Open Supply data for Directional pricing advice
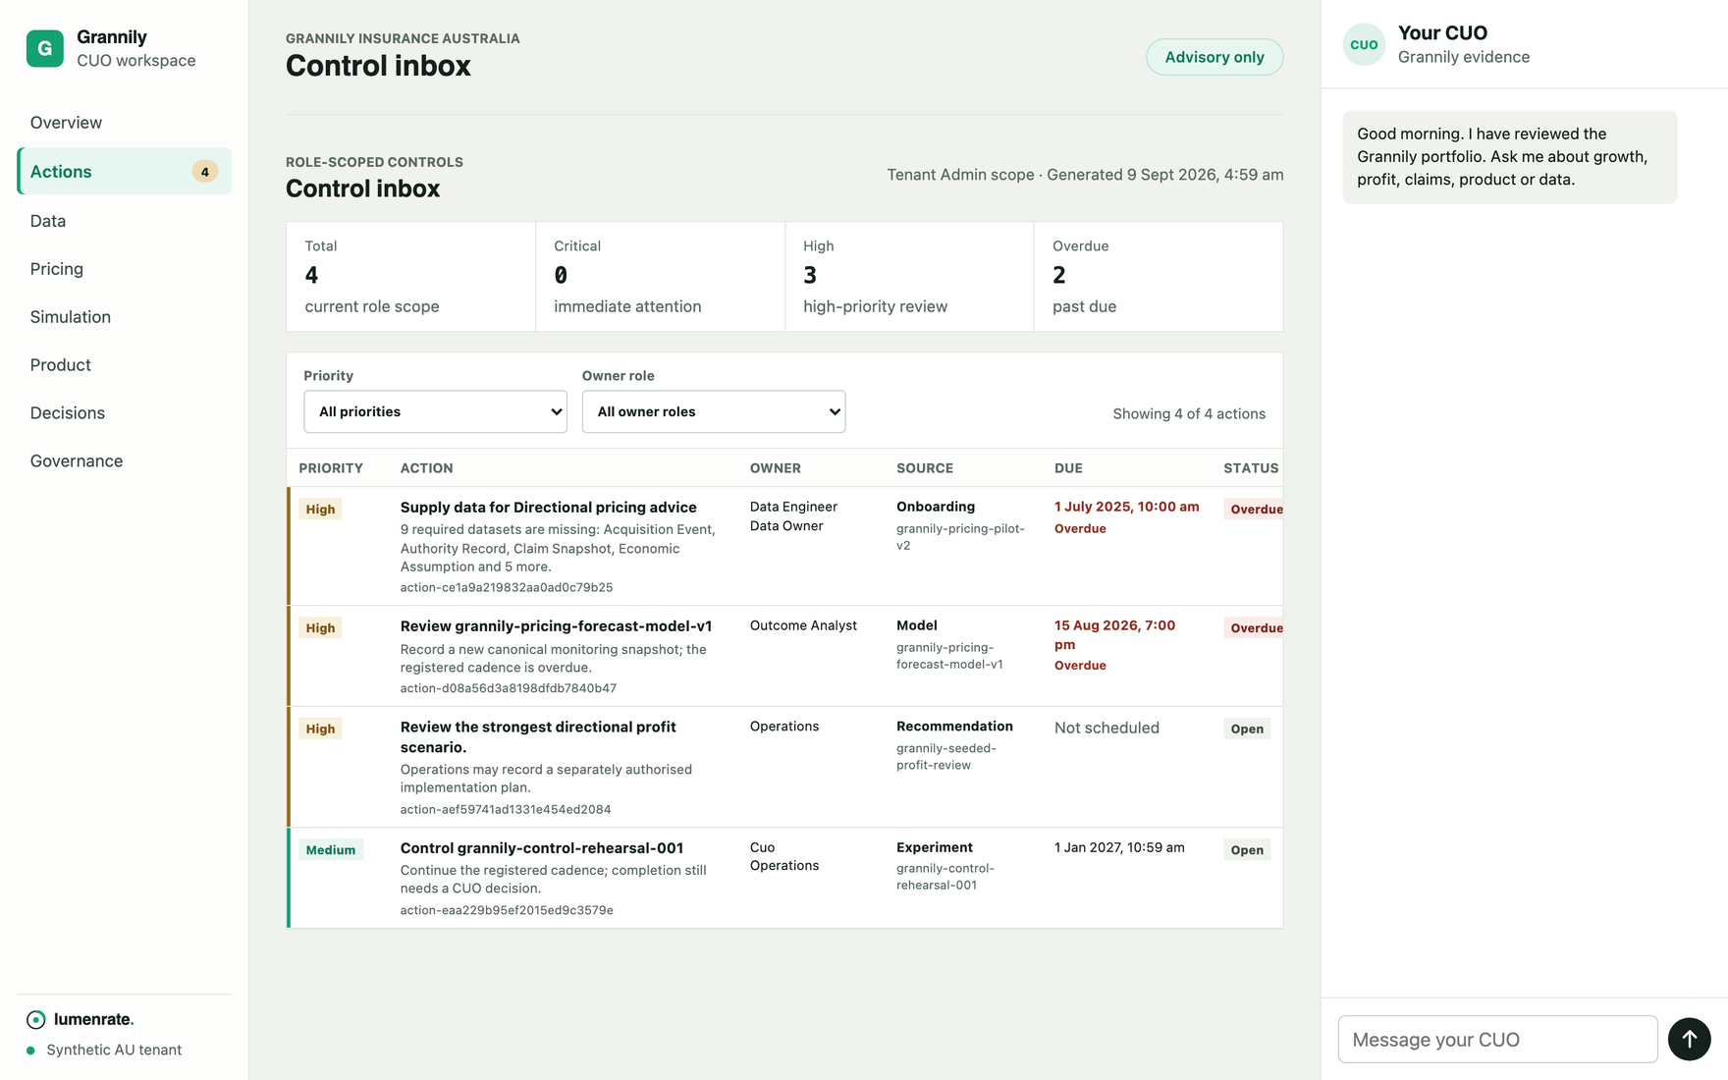The image size is (1728, 1080). [548, 508]
